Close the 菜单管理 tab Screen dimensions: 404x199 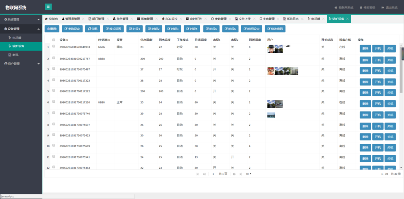click(156, 19)
